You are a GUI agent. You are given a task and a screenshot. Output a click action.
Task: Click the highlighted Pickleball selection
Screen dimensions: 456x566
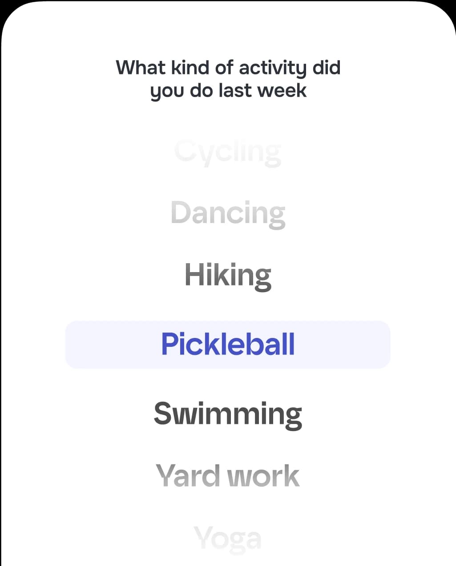tap(228, 344)
